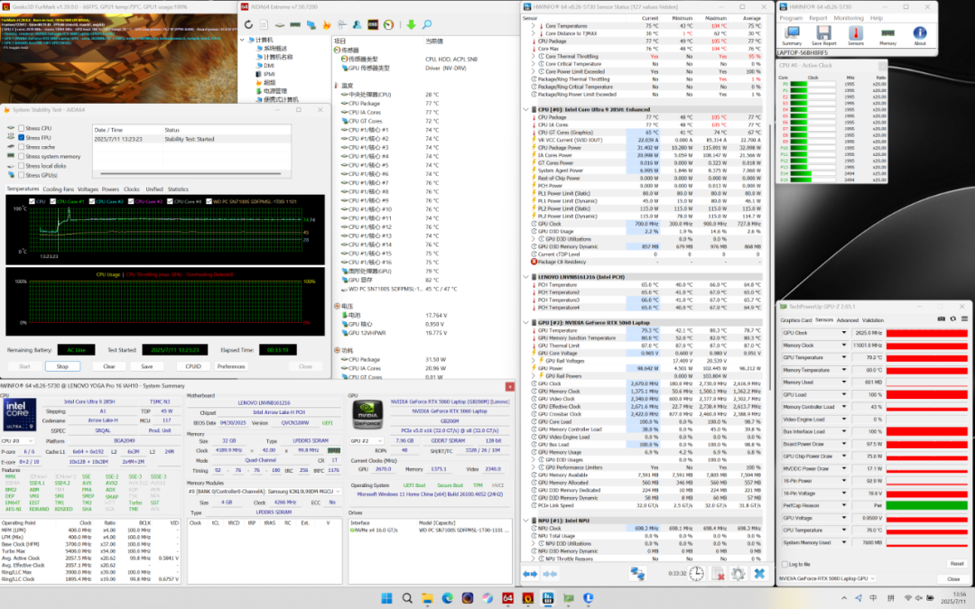The width and height of the screenshot is (975, 609).
Task: Open the Summary icon in HWiNFO main window
Action: [x=792, y=35]
